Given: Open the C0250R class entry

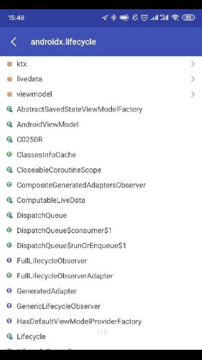Looking at the screenshot, I should (101, 140).
